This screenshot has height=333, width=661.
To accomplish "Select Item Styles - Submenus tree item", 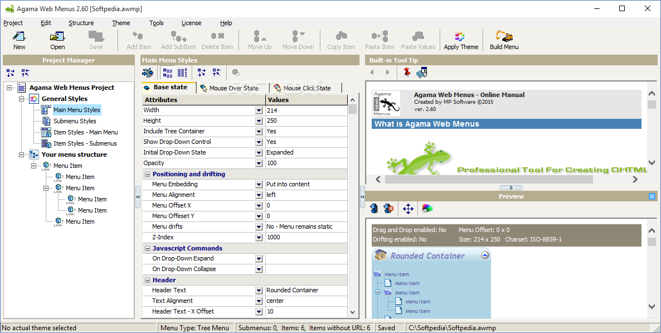I will point(85,143).
